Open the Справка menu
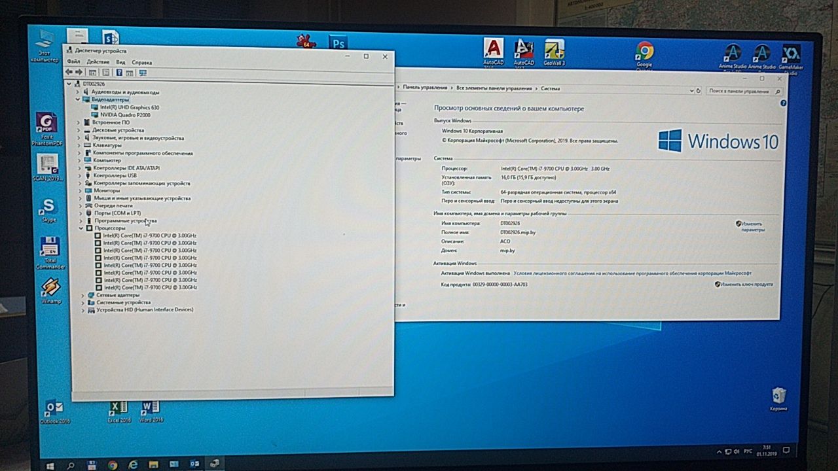Image resolution: width=838 pixels, height=471 pixels. click(141, 61)
